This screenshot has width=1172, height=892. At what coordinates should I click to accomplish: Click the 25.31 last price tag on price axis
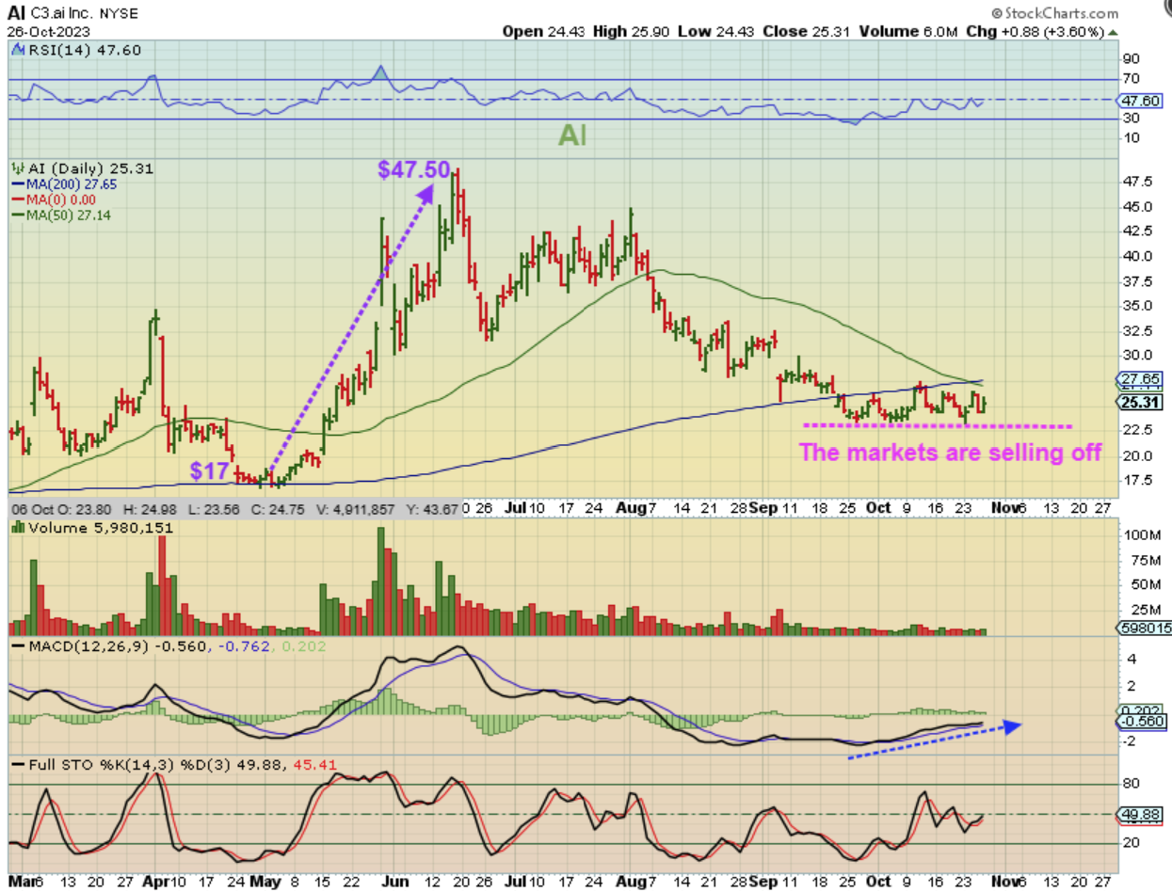(1141, 403)
